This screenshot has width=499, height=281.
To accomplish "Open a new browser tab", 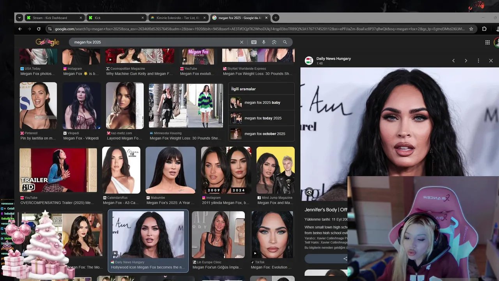I will [276, 18].
